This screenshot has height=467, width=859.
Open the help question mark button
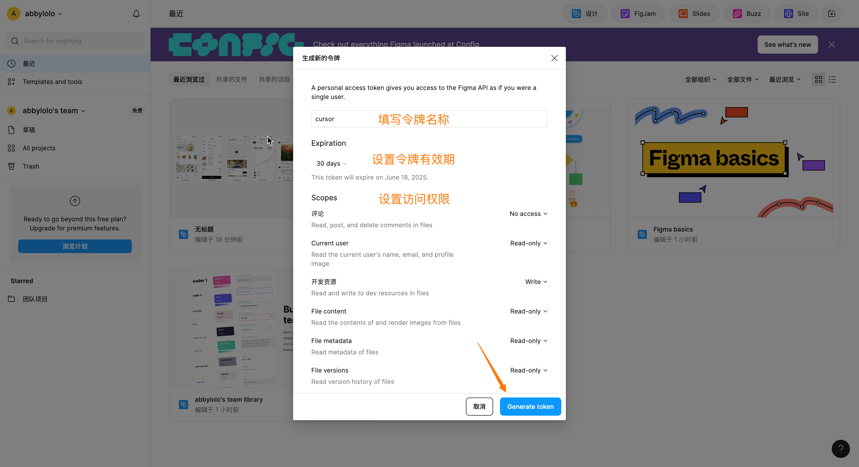pos(841,449)
